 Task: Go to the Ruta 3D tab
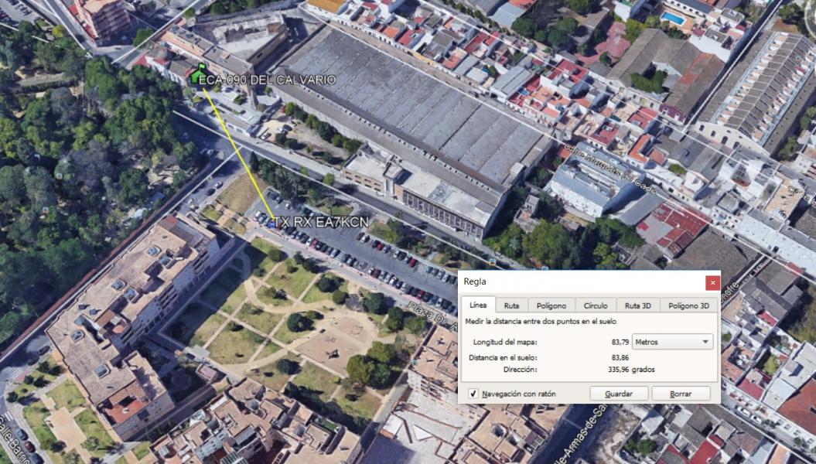[x=637, y=305]
